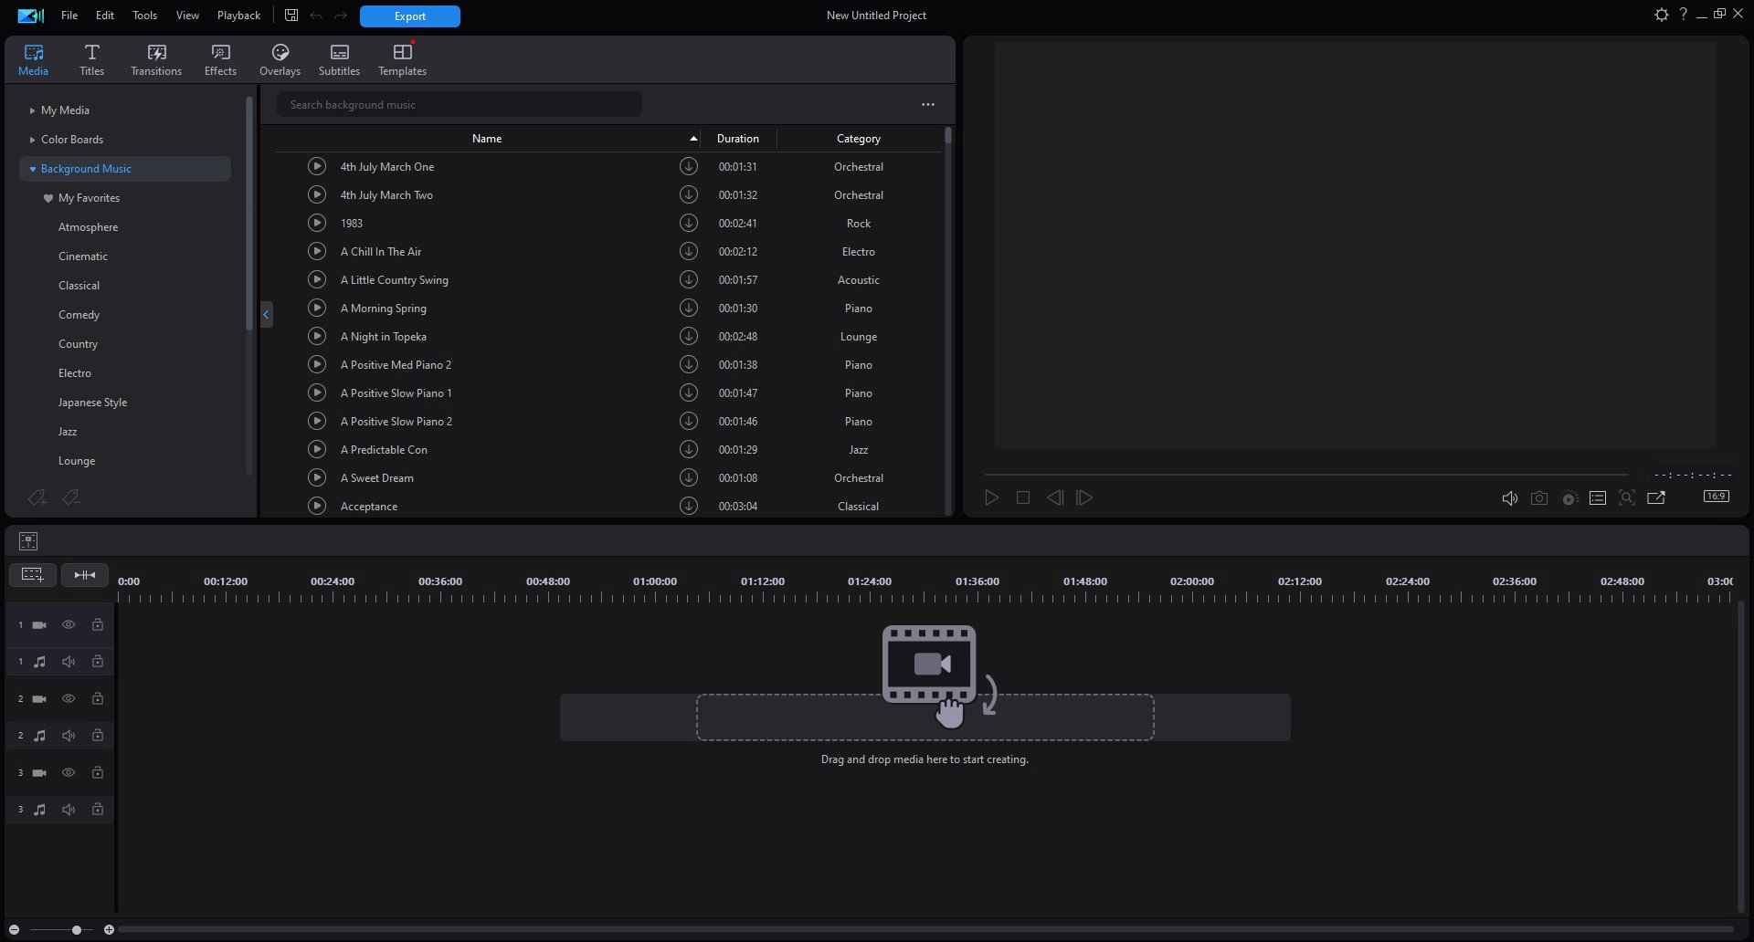Take a snapshot of the preview
1754x942 pixels.
click(x=1539, y=498)
